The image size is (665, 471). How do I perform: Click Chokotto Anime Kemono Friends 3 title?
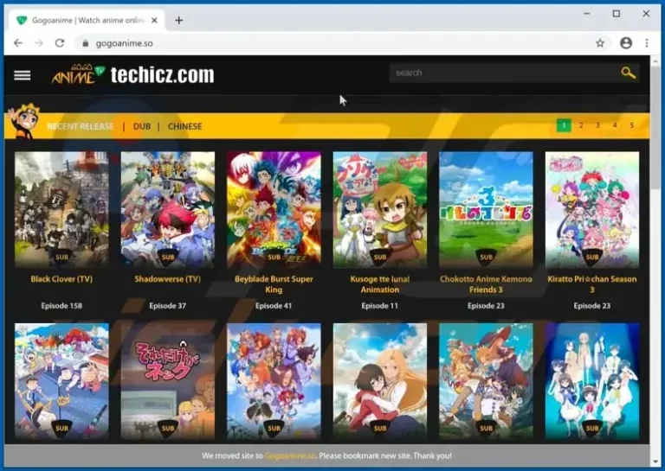[x=486, y=284]
